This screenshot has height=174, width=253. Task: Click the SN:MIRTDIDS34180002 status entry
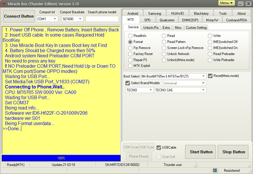click(x=122, y=165)
